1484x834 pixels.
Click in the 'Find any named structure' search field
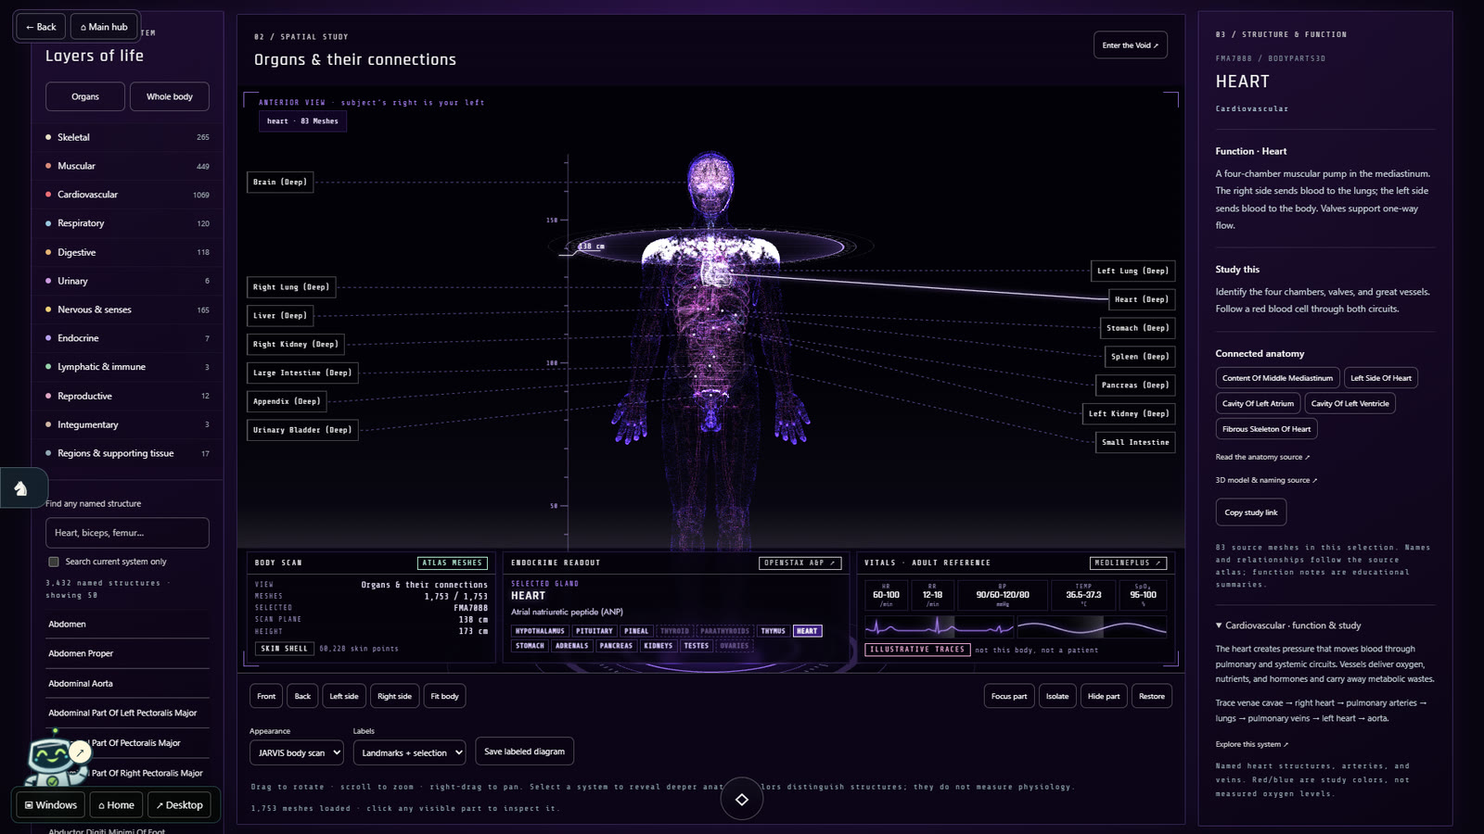pyautogui.click(x=127, y=533)
